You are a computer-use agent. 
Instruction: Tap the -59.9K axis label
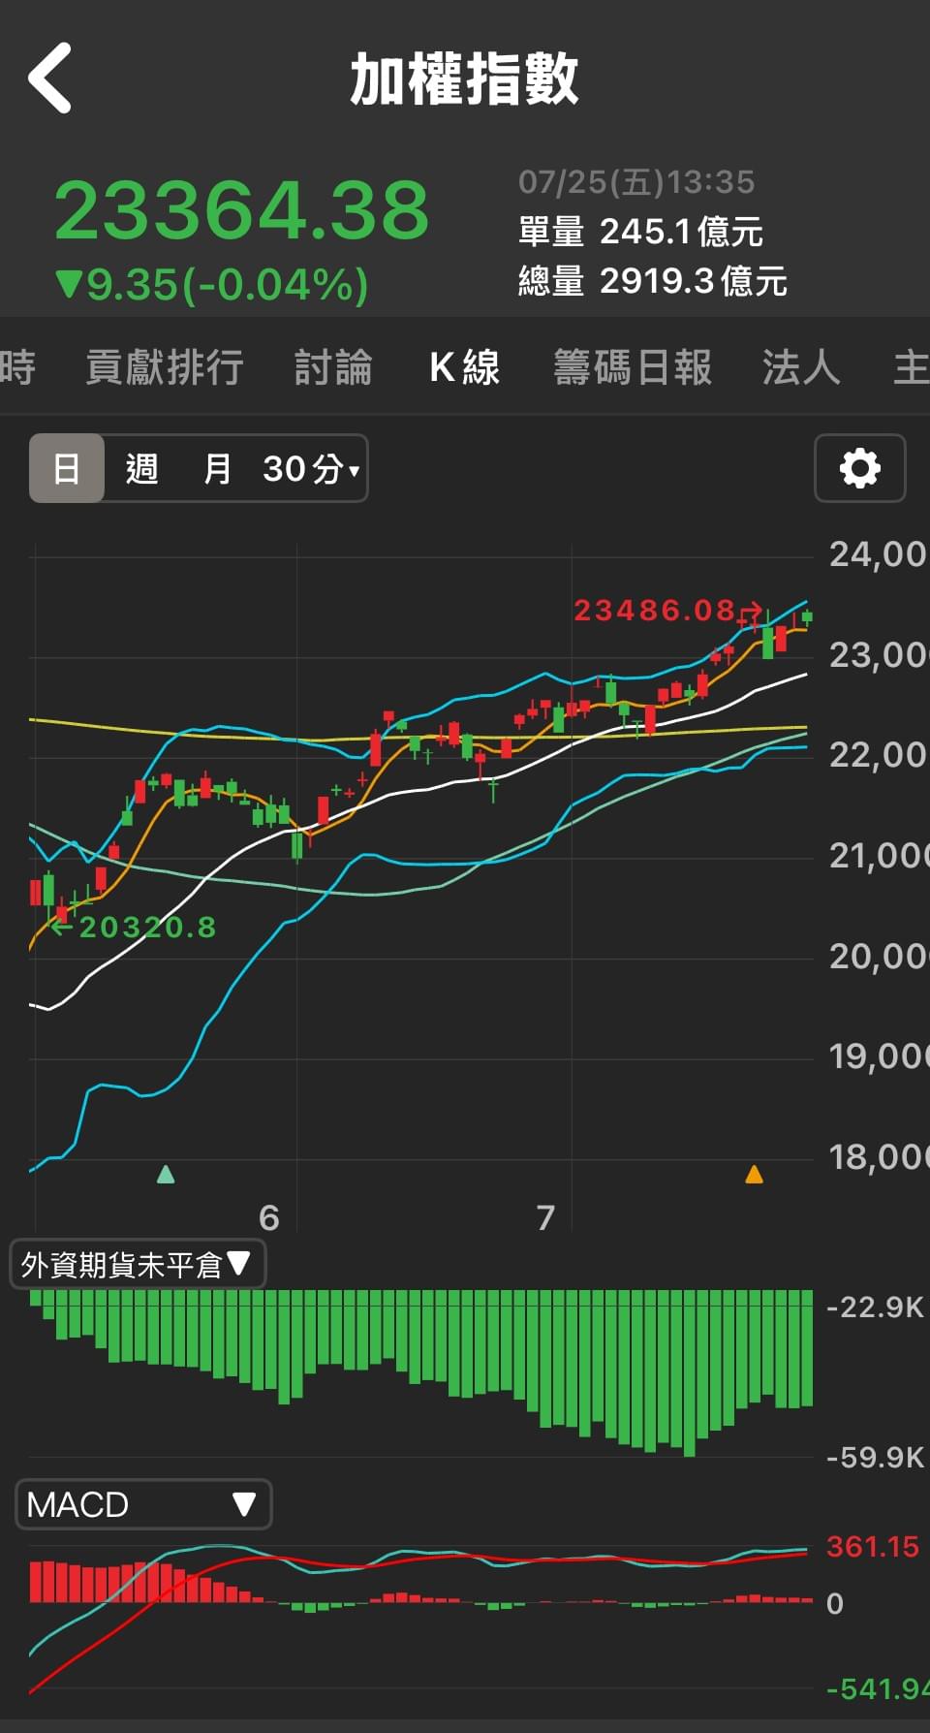pos(875,1457)
